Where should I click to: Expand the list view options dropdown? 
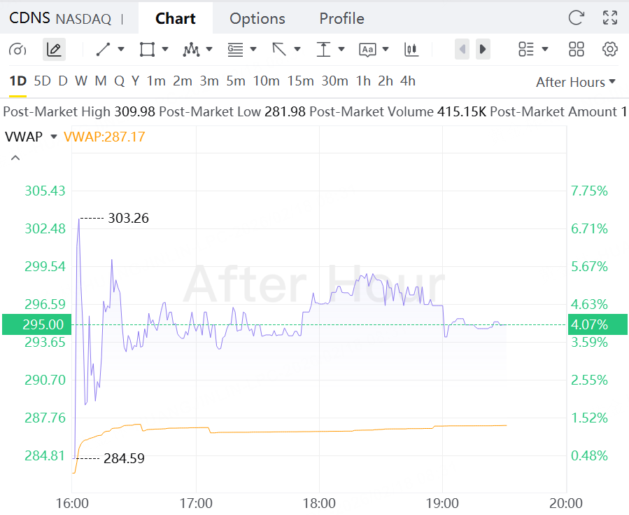(533, 50)
